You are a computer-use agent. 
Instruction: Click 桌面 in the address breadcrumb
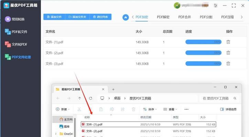[x=117, y=98]
